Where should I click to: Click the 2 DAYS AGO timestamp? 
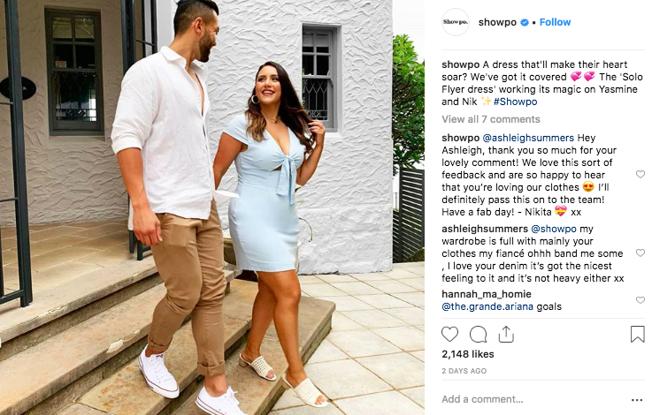click(x=464, y=371)
